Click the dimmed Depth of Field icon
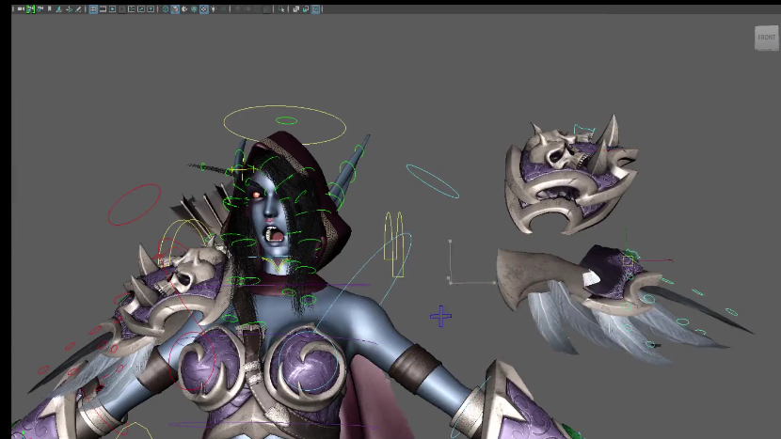Screen dimensions: 781x439 pos(266,9)
